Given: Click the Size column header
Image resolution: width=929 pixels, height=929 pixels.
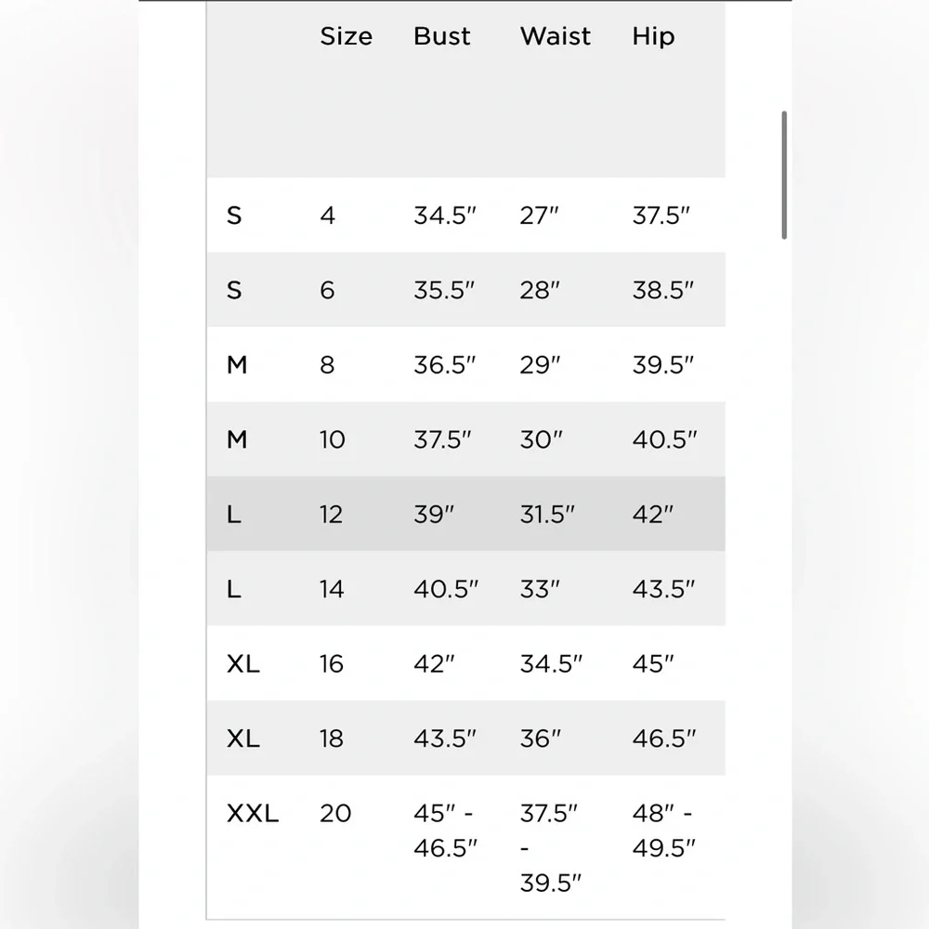Looking at the screenshot, I should click(x=346, y=36).
